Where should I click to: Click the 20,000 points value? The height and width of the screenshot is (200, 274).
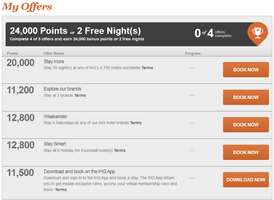point(21,63)
